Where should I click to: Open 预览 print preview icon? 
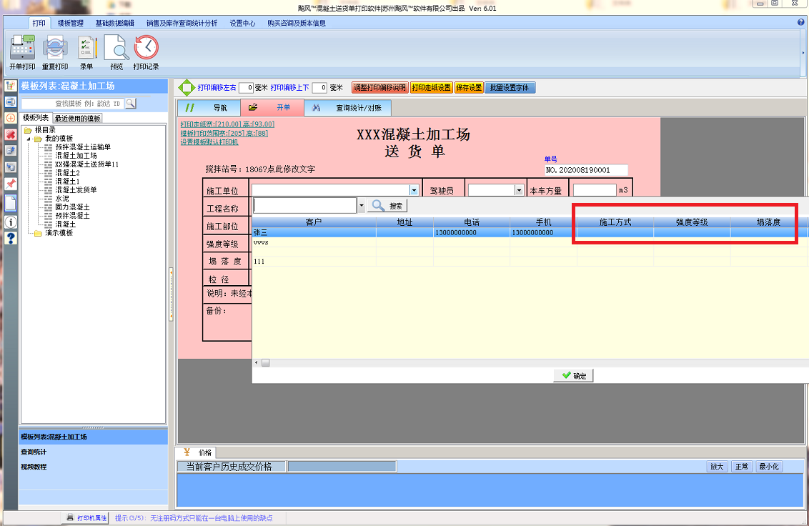click(116, 49)
